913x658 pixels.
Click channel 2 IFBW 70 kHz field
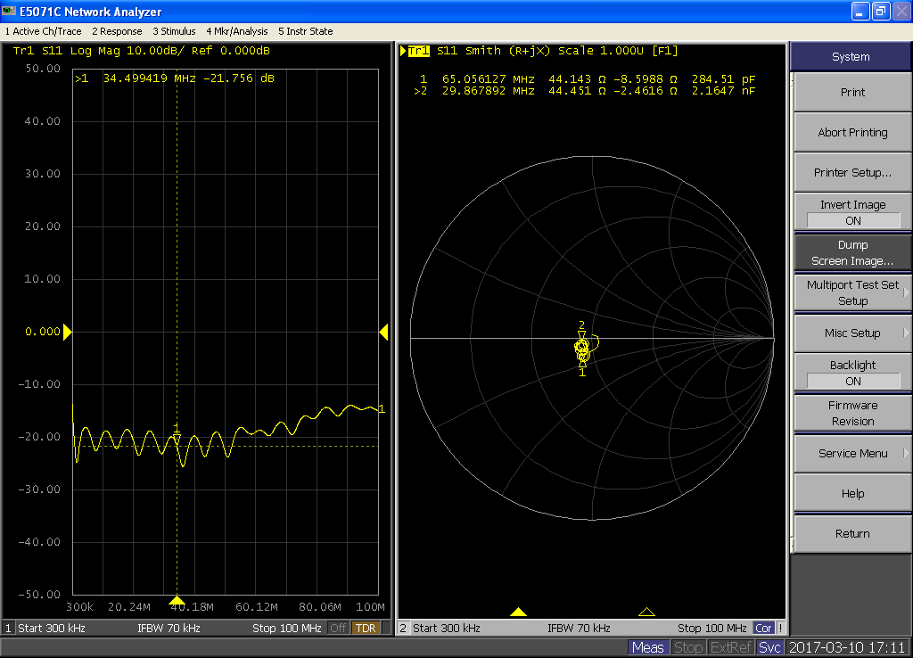(x=579, y=629)
